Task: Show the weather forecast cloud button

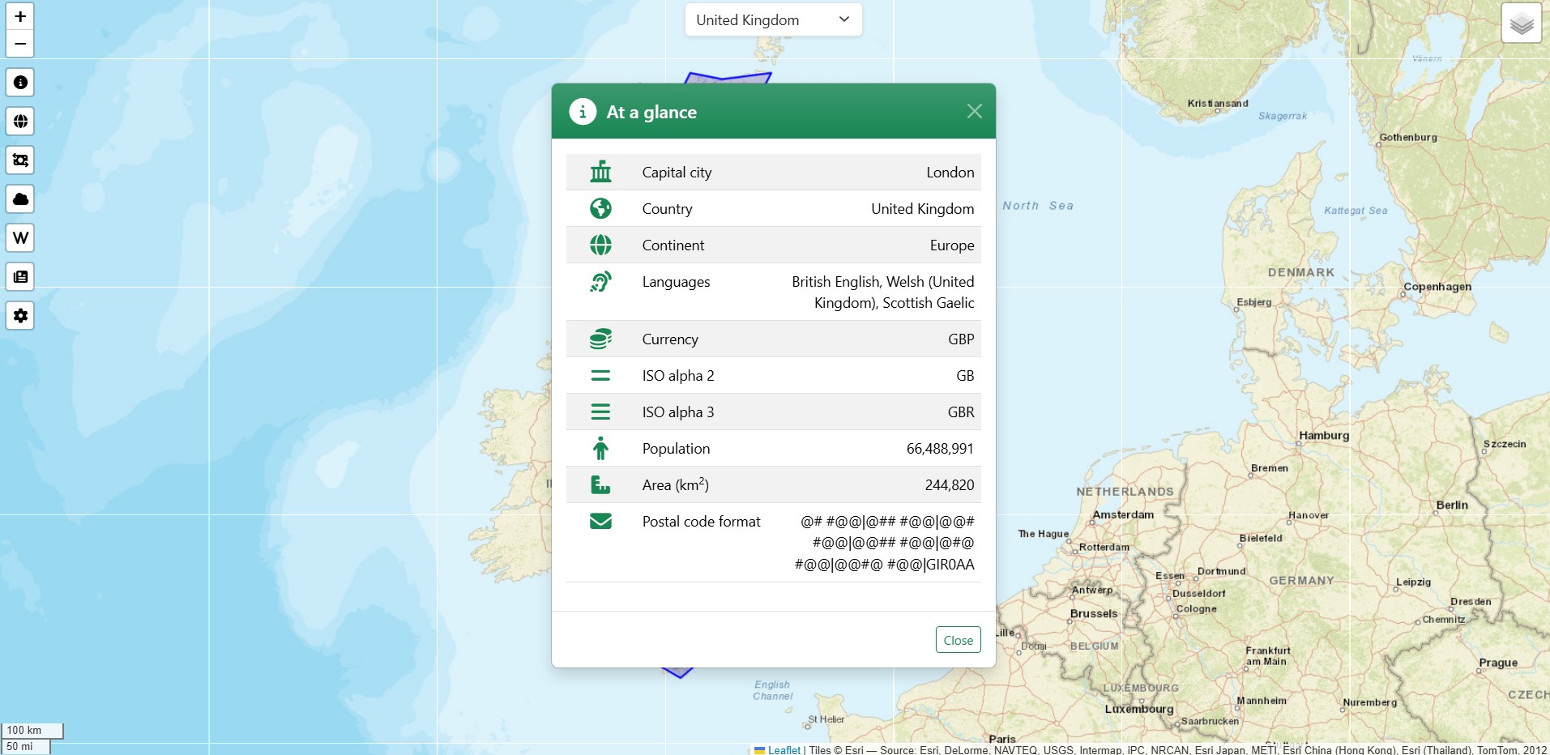Action: (x=20, y=199)
